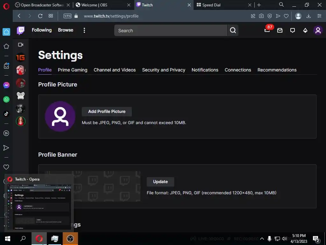The image size is (326, 245).
Task: Click the search magnifier button on Twitch
Action: pos(233,30)
